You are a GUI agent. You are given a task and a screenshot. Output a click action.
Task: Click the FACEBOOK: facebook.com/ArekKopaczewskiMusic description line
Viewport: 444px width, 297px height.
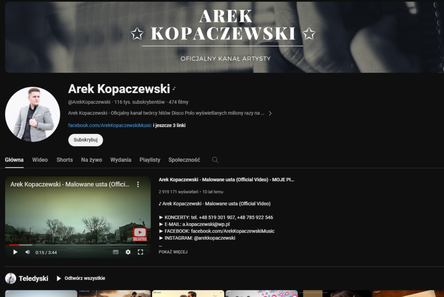(x=217, y=231)
